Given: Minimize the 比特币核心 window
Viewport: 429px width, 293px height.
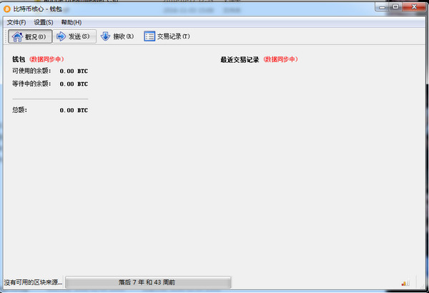Looking at the screenshot, I should [x=383, y=7].
